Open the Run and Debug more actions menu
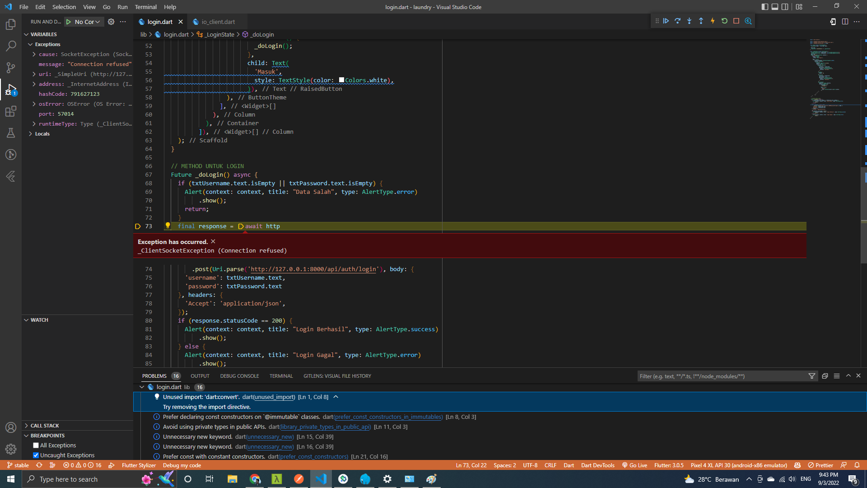867x488 pixels. pyautogui.click(x=123, y=22)
